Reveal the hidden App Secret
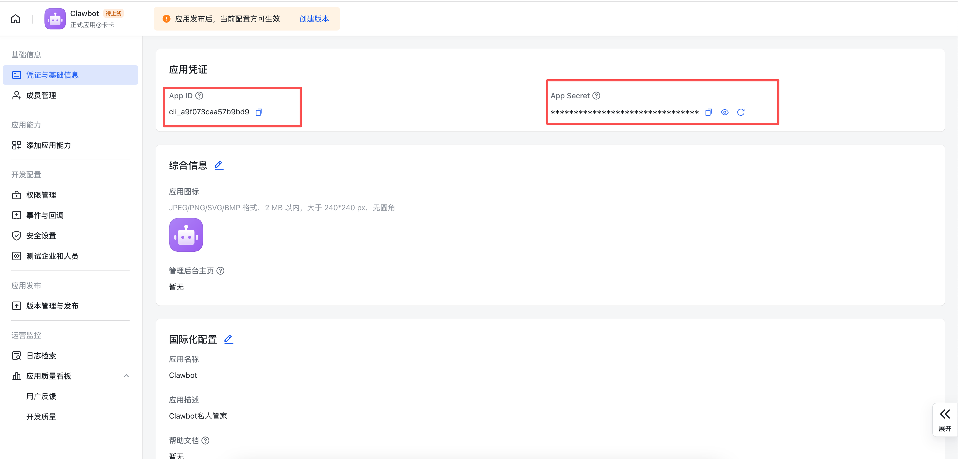Image resolution: width=958 pixels, height=459 pixels. tap(725, 112)
